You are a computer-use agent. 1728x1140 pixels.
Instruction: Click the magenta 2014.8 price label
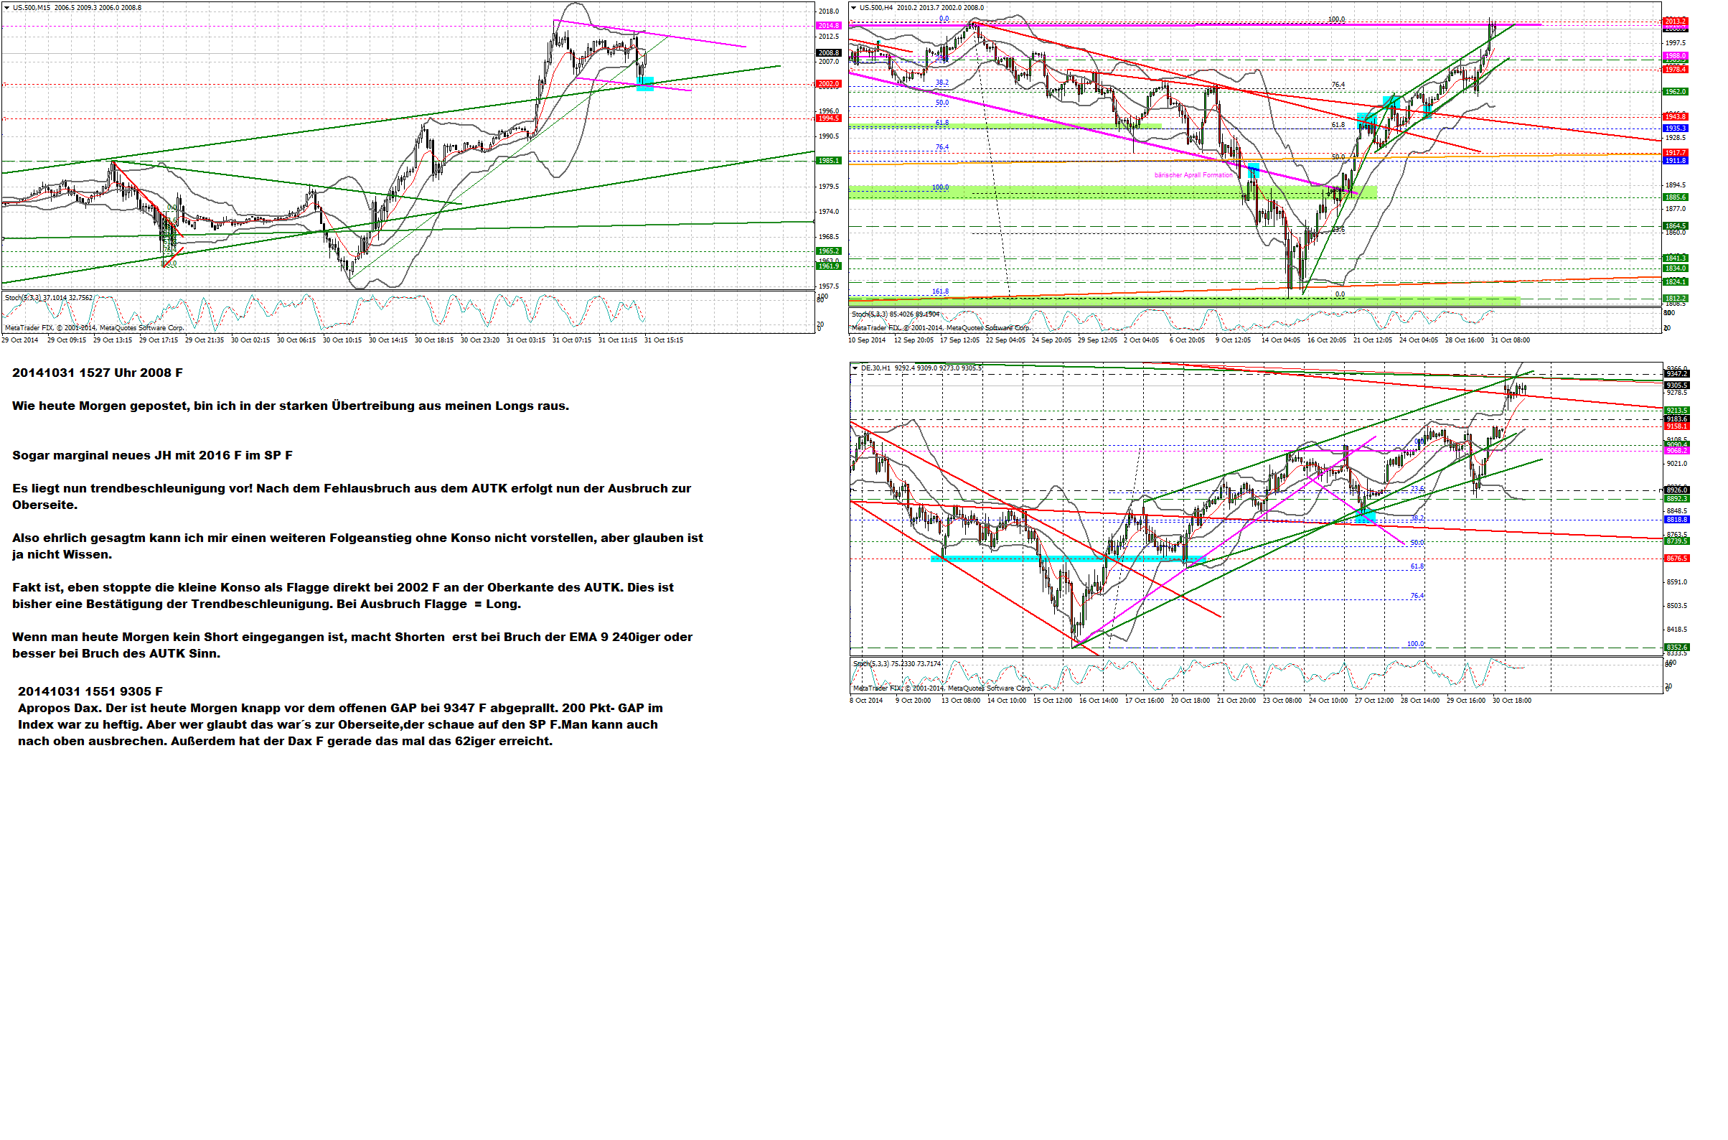tap(828, 25)
